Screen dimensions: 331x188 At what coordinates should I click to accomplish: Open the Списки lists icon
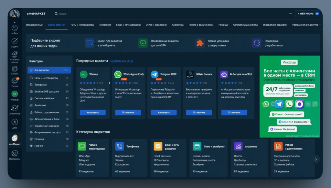tap(15, 70)
